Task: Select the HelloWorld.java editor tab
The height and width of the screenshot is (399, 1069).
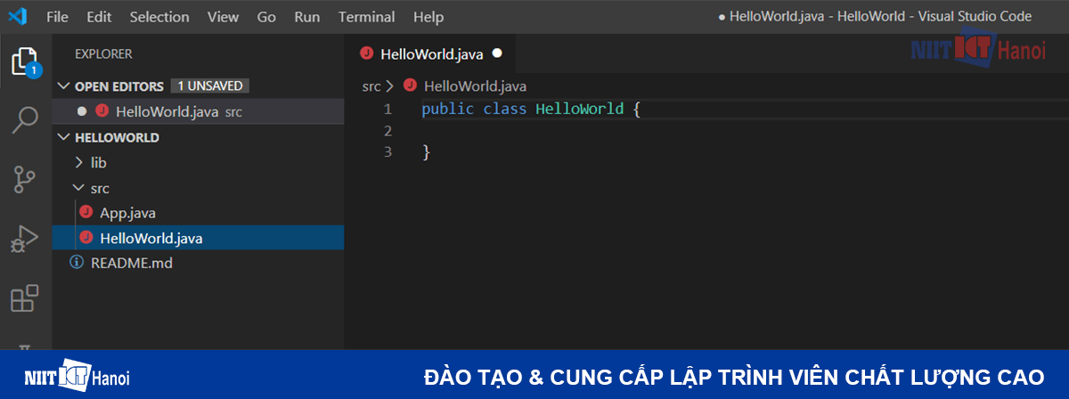Action: (x=430, y=53)
